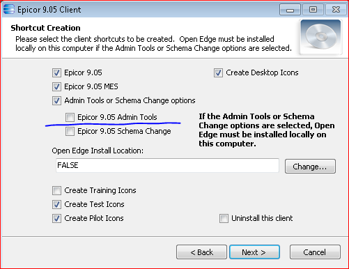
Task: Enable Epicor 9.05 Admin Tools checkbox
Action: [70, 117]
